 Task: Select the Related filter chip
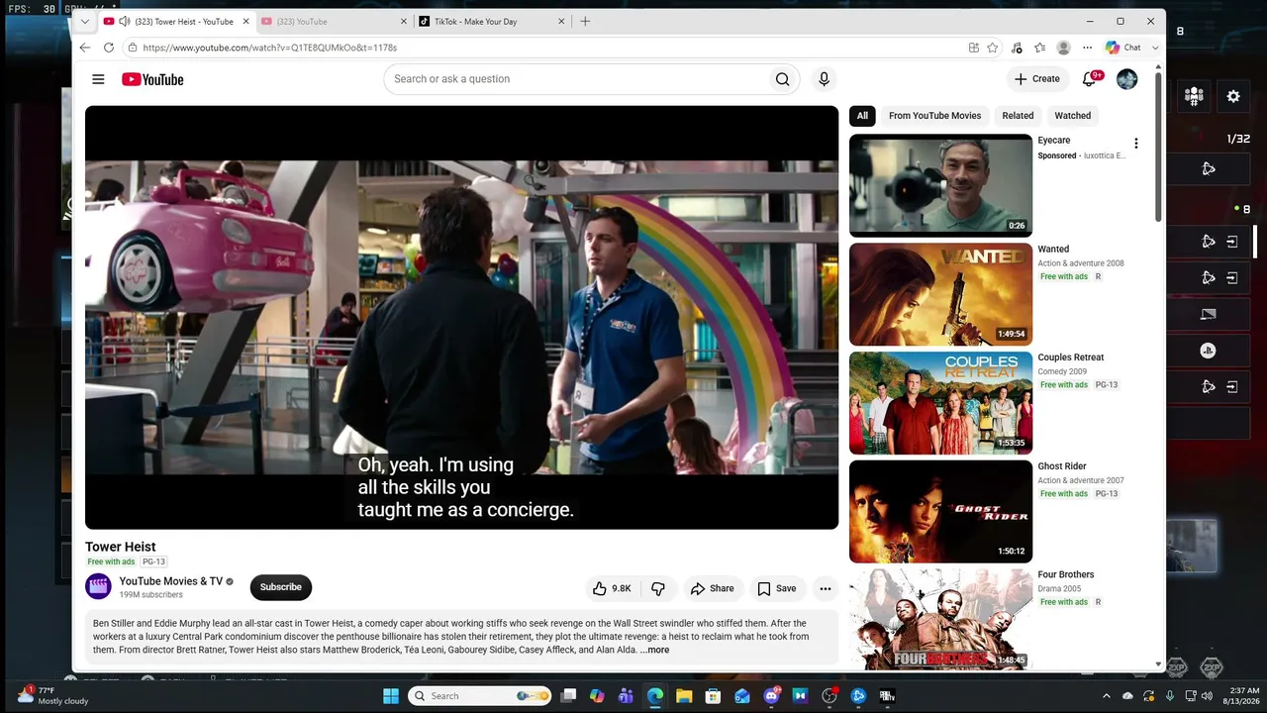[1018, 116]
